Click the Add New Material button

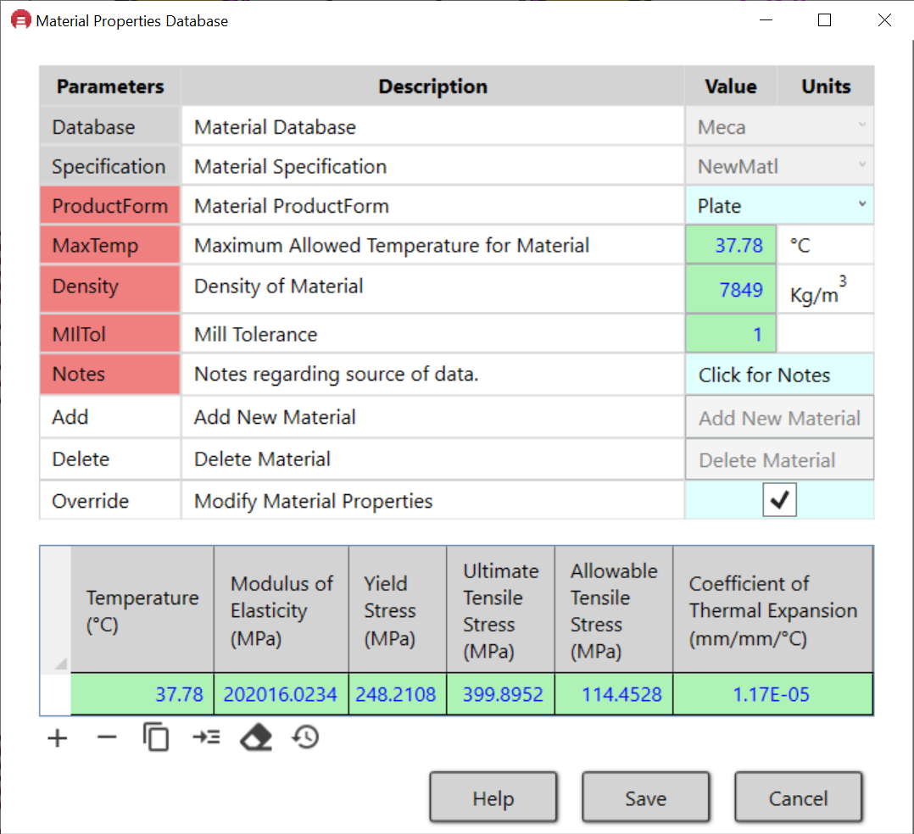click(x=779, y=418)
